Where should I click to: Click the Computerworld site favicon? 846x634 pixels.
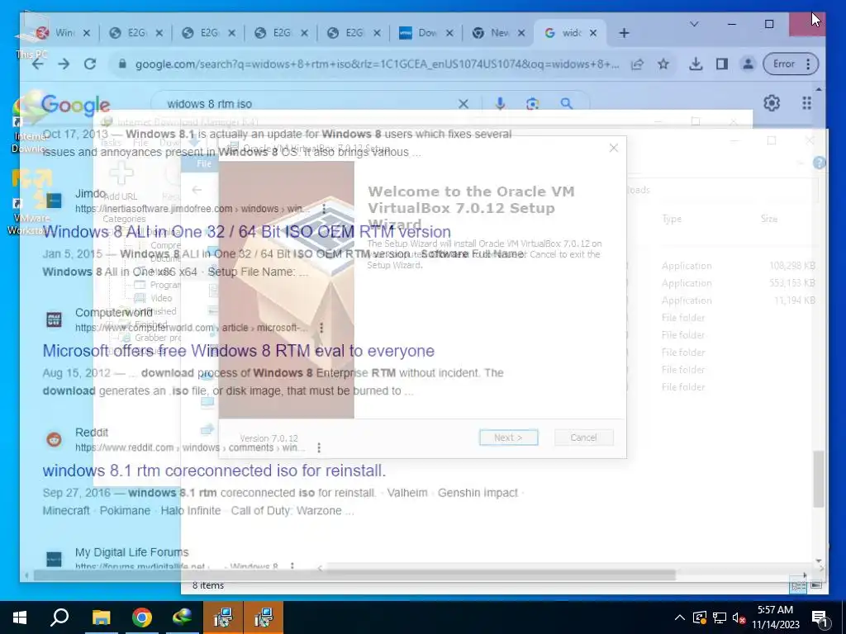pyautogui.click(x=54, y=319)
